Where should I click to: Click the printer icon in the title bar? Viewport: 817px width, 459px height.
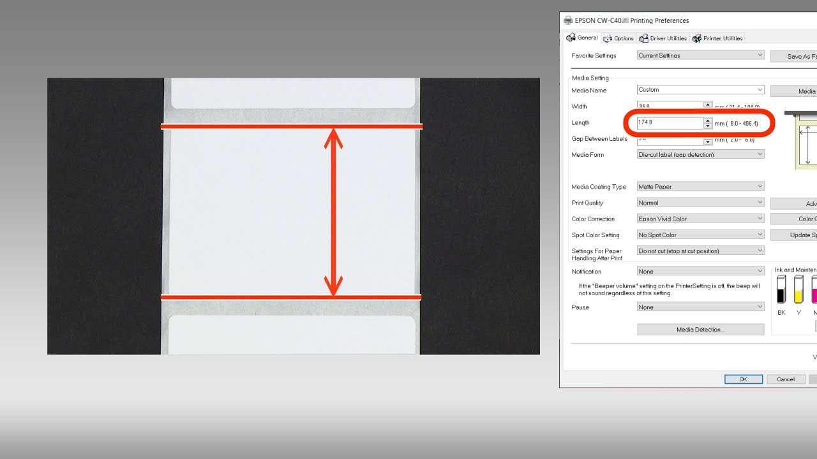(568, 20)
